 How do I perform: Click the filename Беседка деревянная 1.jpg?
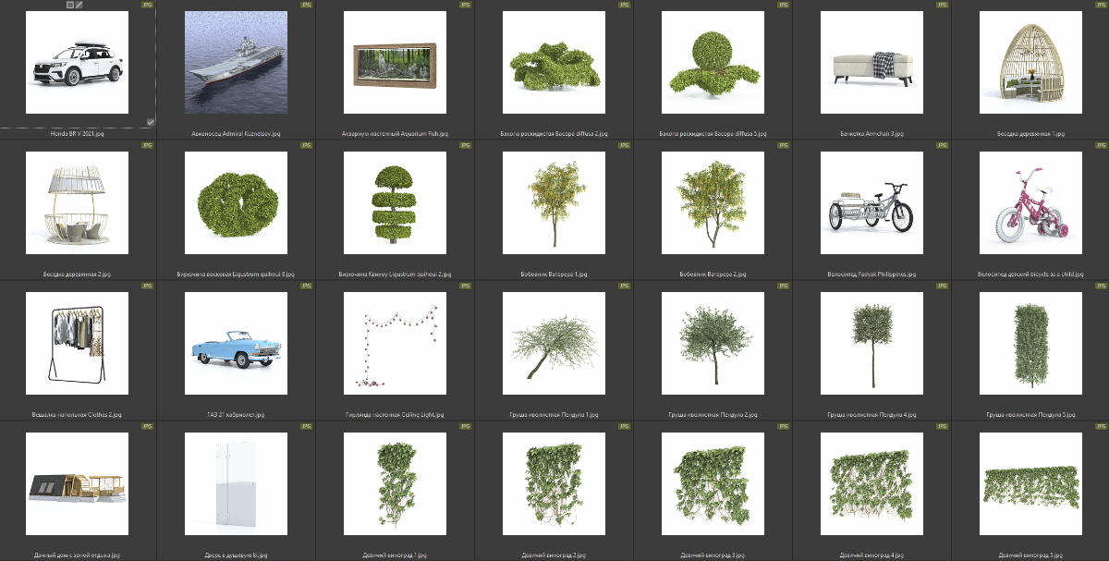tap(1030, 134)
